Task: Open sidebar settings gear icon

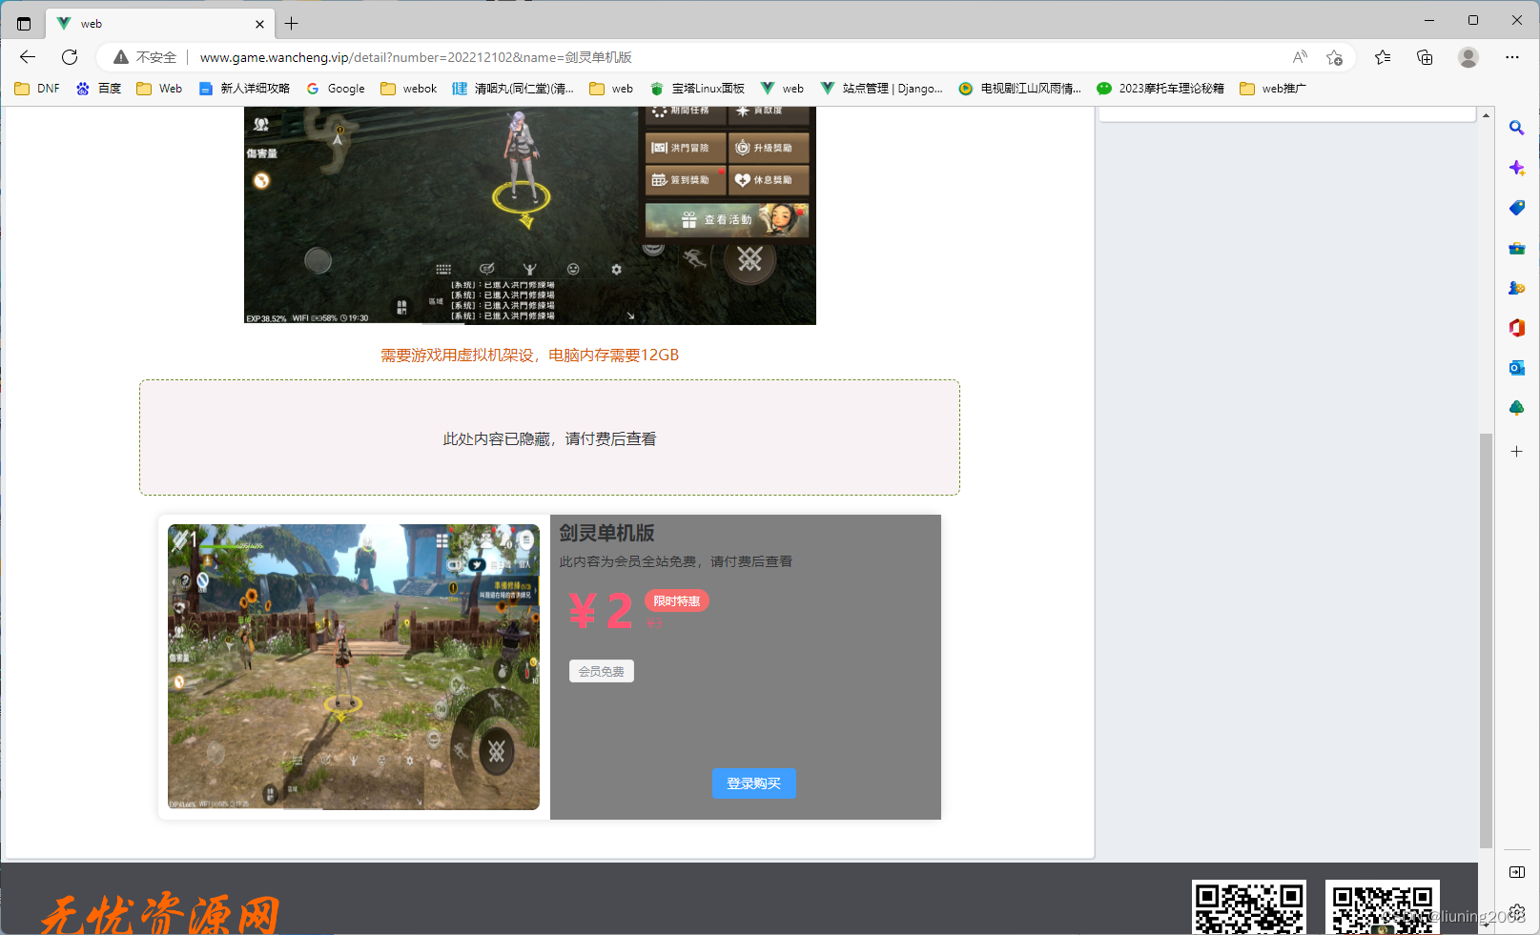Action: click(x=1517, y=912)
